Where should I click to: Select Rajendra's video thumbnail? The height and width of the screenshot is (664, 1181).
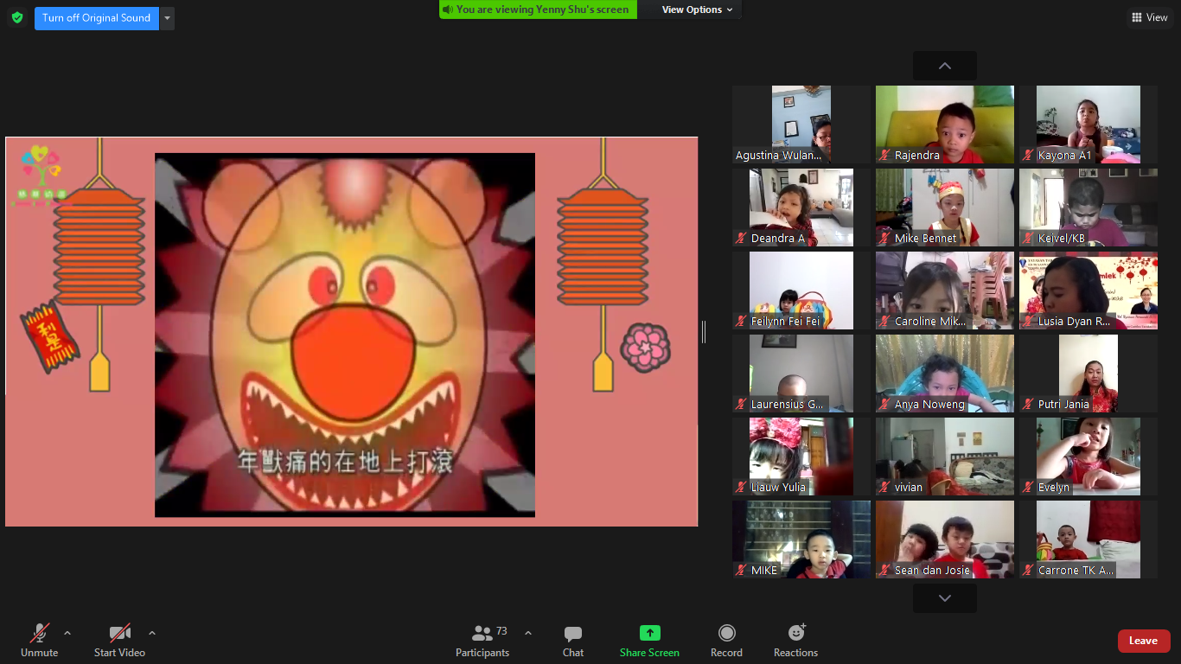pyautogui.click(x=945, y=124)
